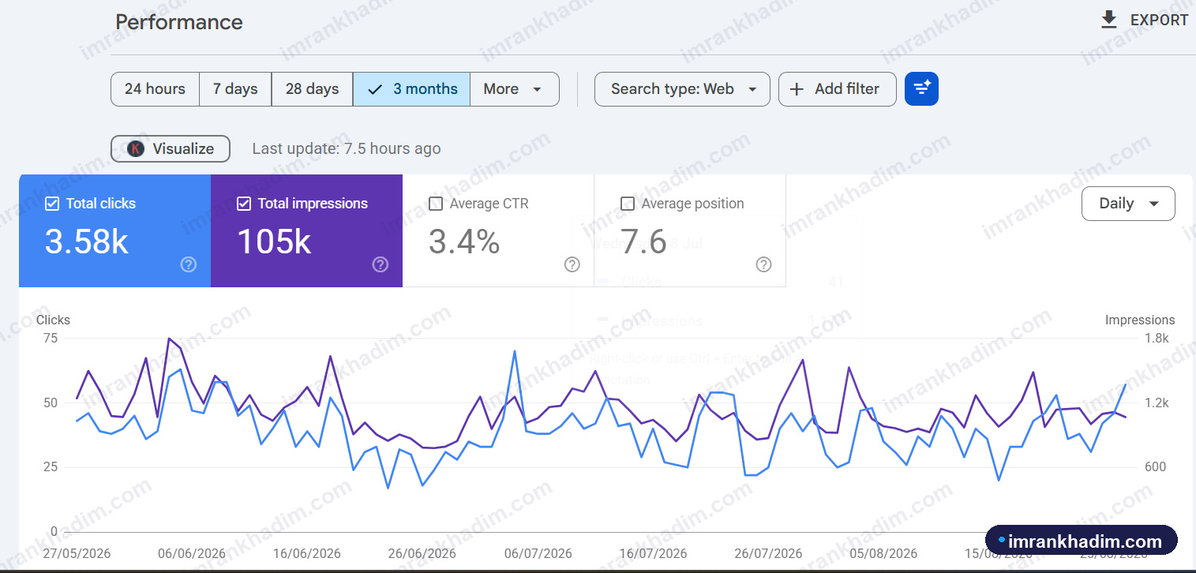
Task: Click the 16/07/2026 date axis label
Action: click(x=653, y=554)
